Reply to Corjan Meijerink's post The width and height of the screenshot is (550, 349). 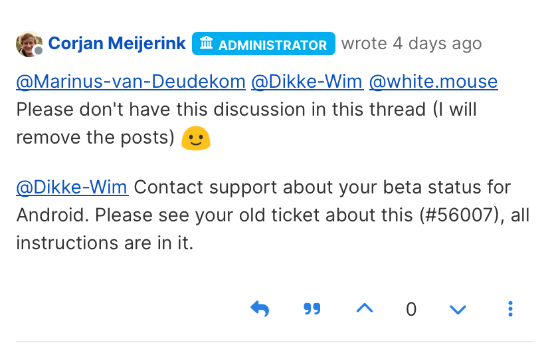(260, 309)
